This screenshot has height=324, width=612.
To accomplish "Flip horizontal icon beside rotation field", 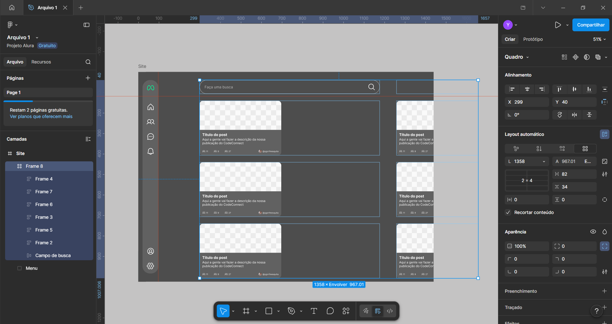I will pos(574,115).
